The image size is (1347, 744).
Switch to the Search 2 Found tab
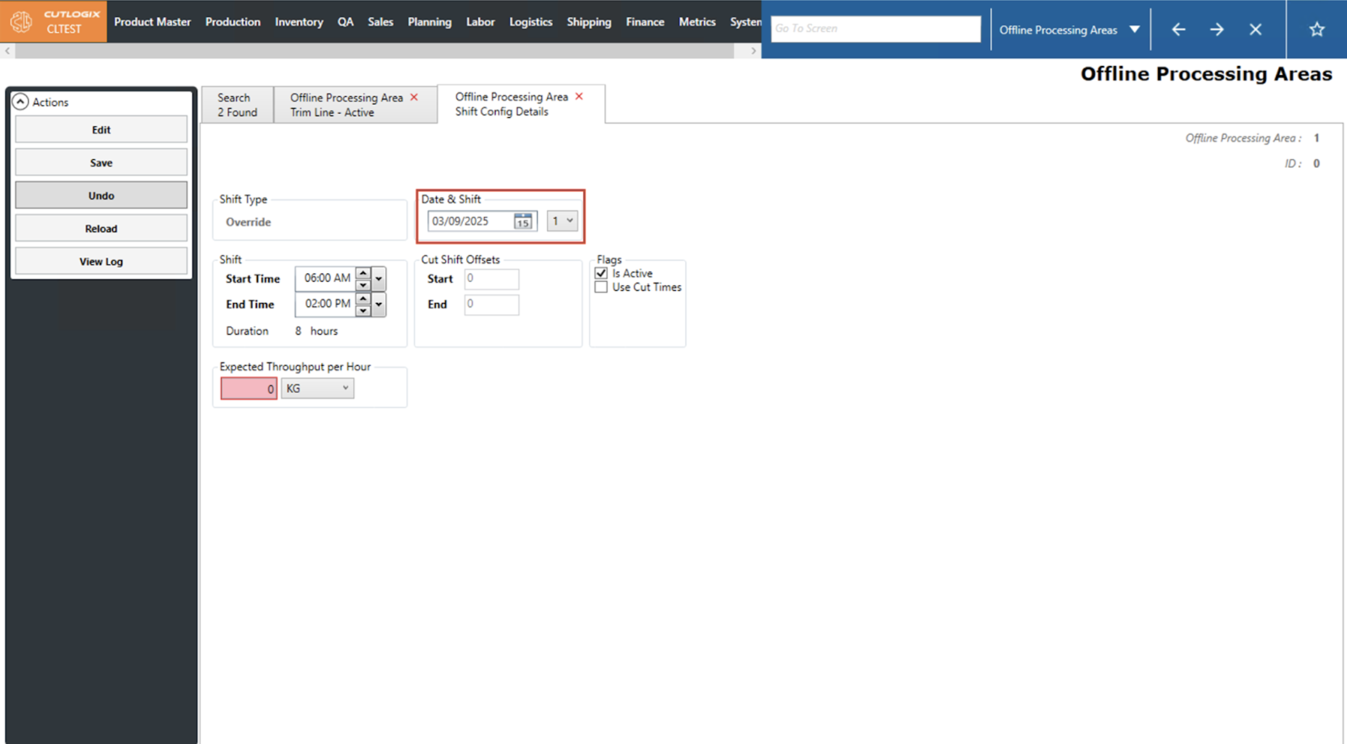tap(237, 105)
